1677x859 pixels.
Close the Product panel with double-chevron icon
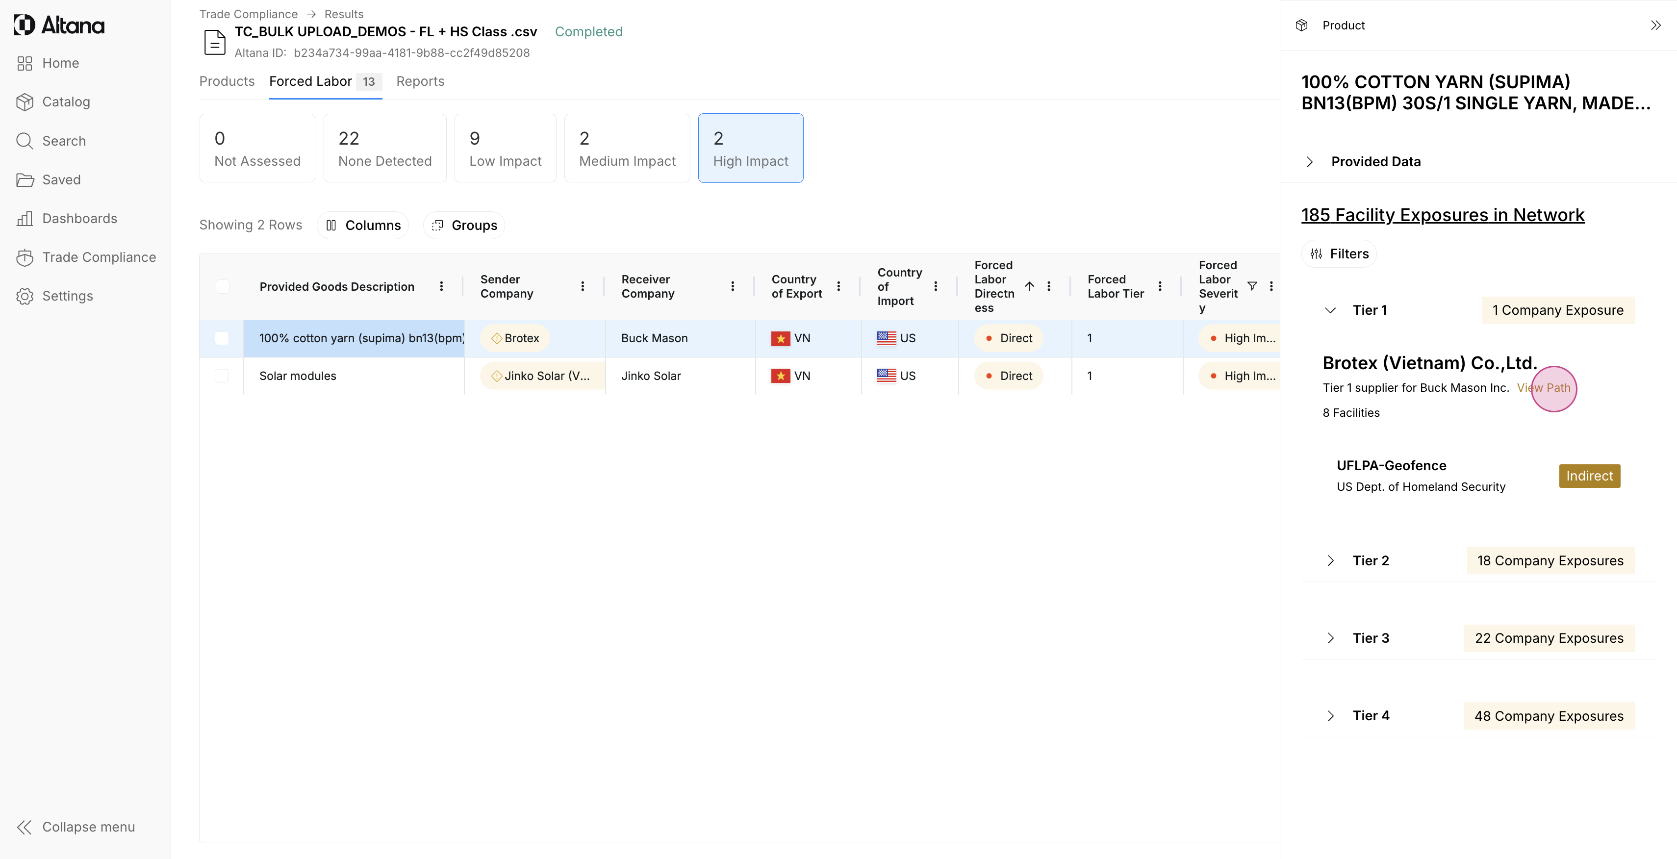(1655, 25)
